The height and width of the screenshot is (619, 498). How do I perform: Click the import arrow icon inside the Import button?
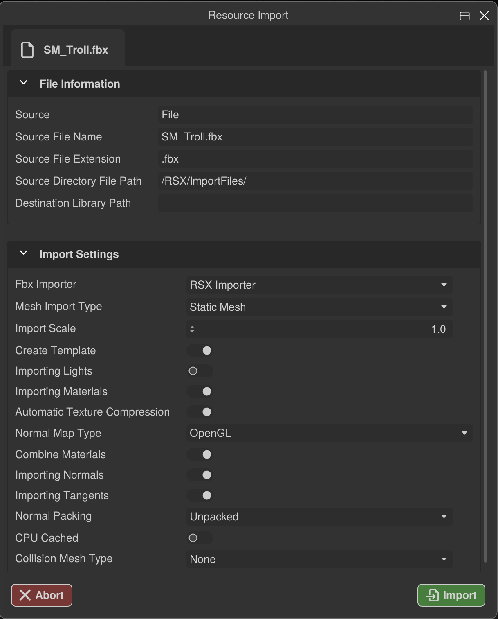pyautogui.click(x=432, y=595)
